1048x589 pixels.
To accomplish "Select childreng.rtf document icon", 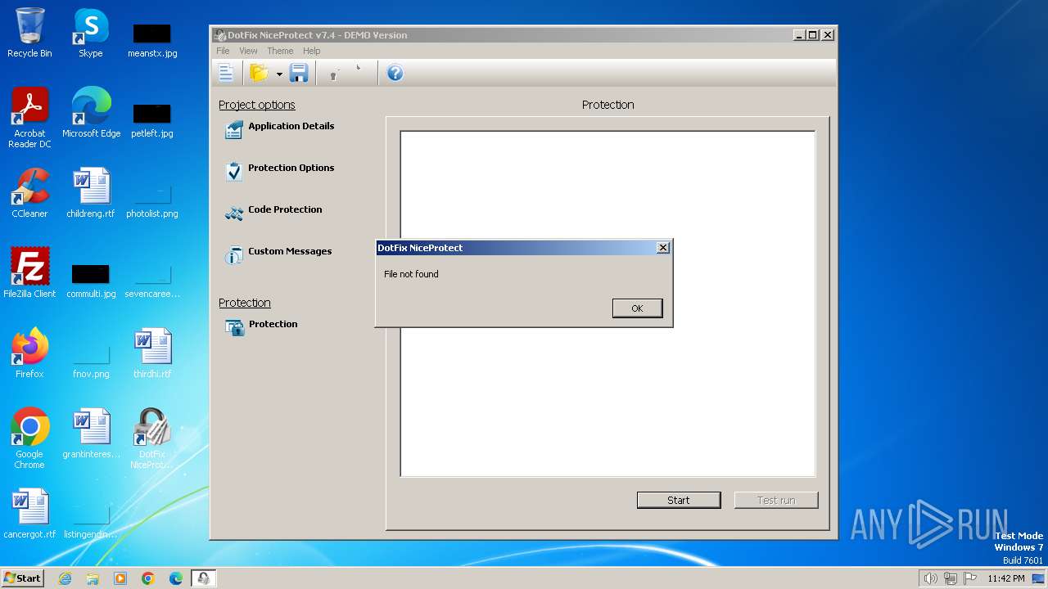I will [x=91, y=193].
